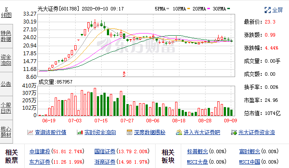Open the 光大证券资金流 link

click(x=256, y=132)
